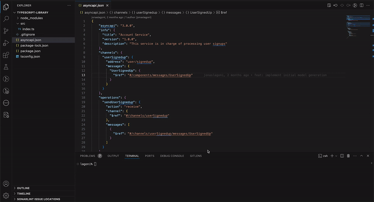Switch to the PORTS tab
Screen dimensions: 374x202
150,156
